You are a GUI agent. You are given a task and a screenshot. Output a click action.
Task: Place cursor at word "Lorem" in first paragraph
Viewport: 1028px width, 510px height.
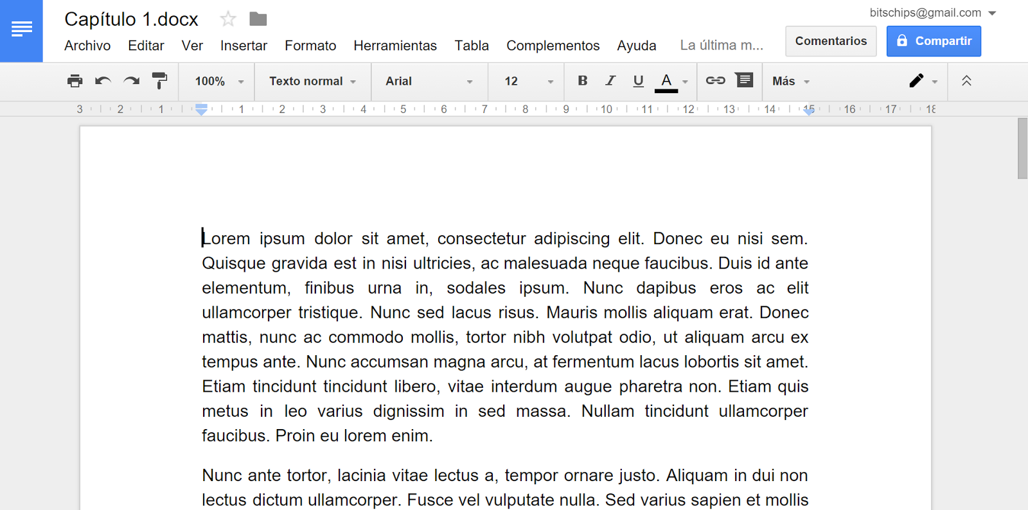pyautogui.click(x=226, y=238)
